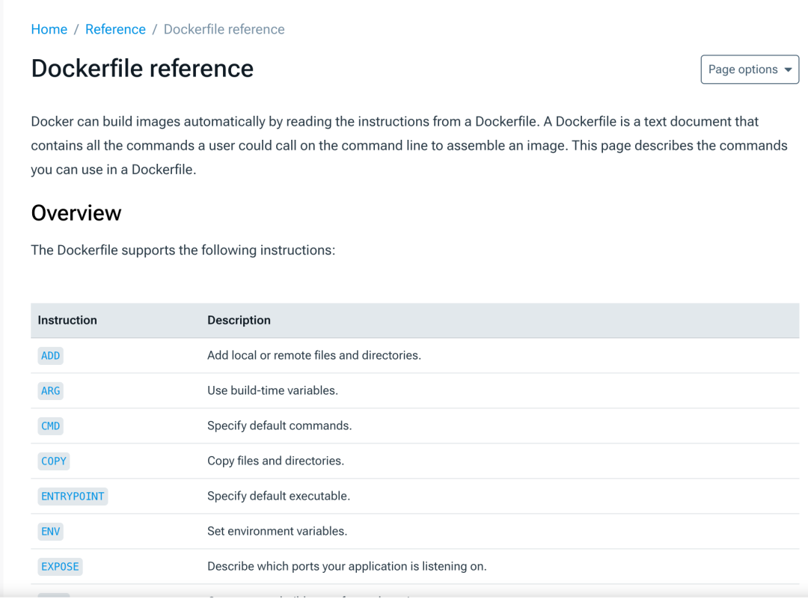
Task: Click the intro paragraph starting 'Docker can build images'
Action: click(x=409, y=146)
